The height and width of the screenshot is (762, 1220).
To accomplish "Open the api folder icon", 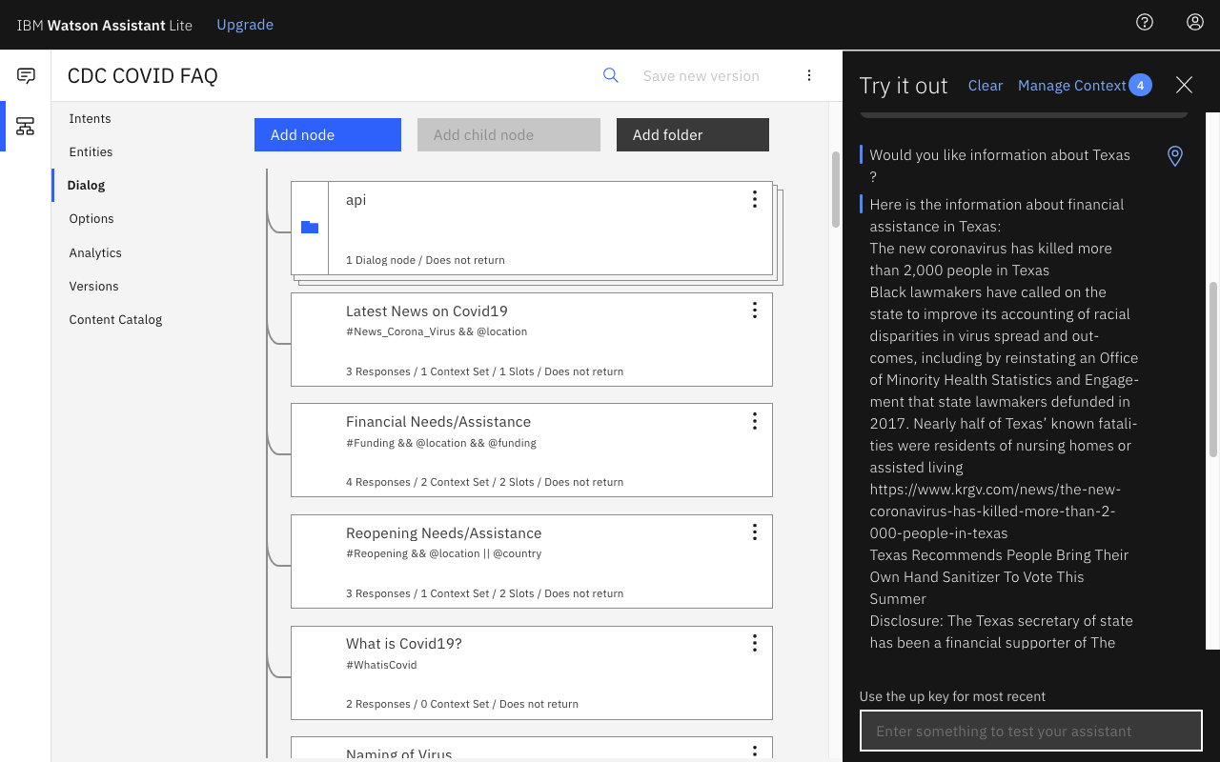I will pyautogui.click(x=310, y=227).
